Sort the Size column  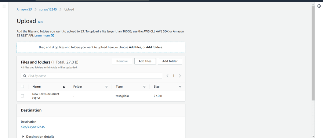tap(180, 87)
